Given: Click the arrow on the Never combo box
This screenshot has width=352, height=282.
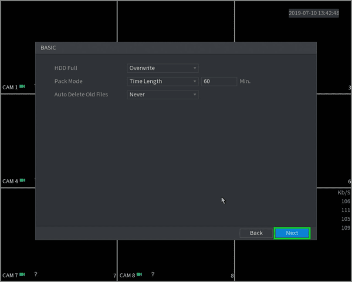Looking at the screenshot, I should [195, 95].
